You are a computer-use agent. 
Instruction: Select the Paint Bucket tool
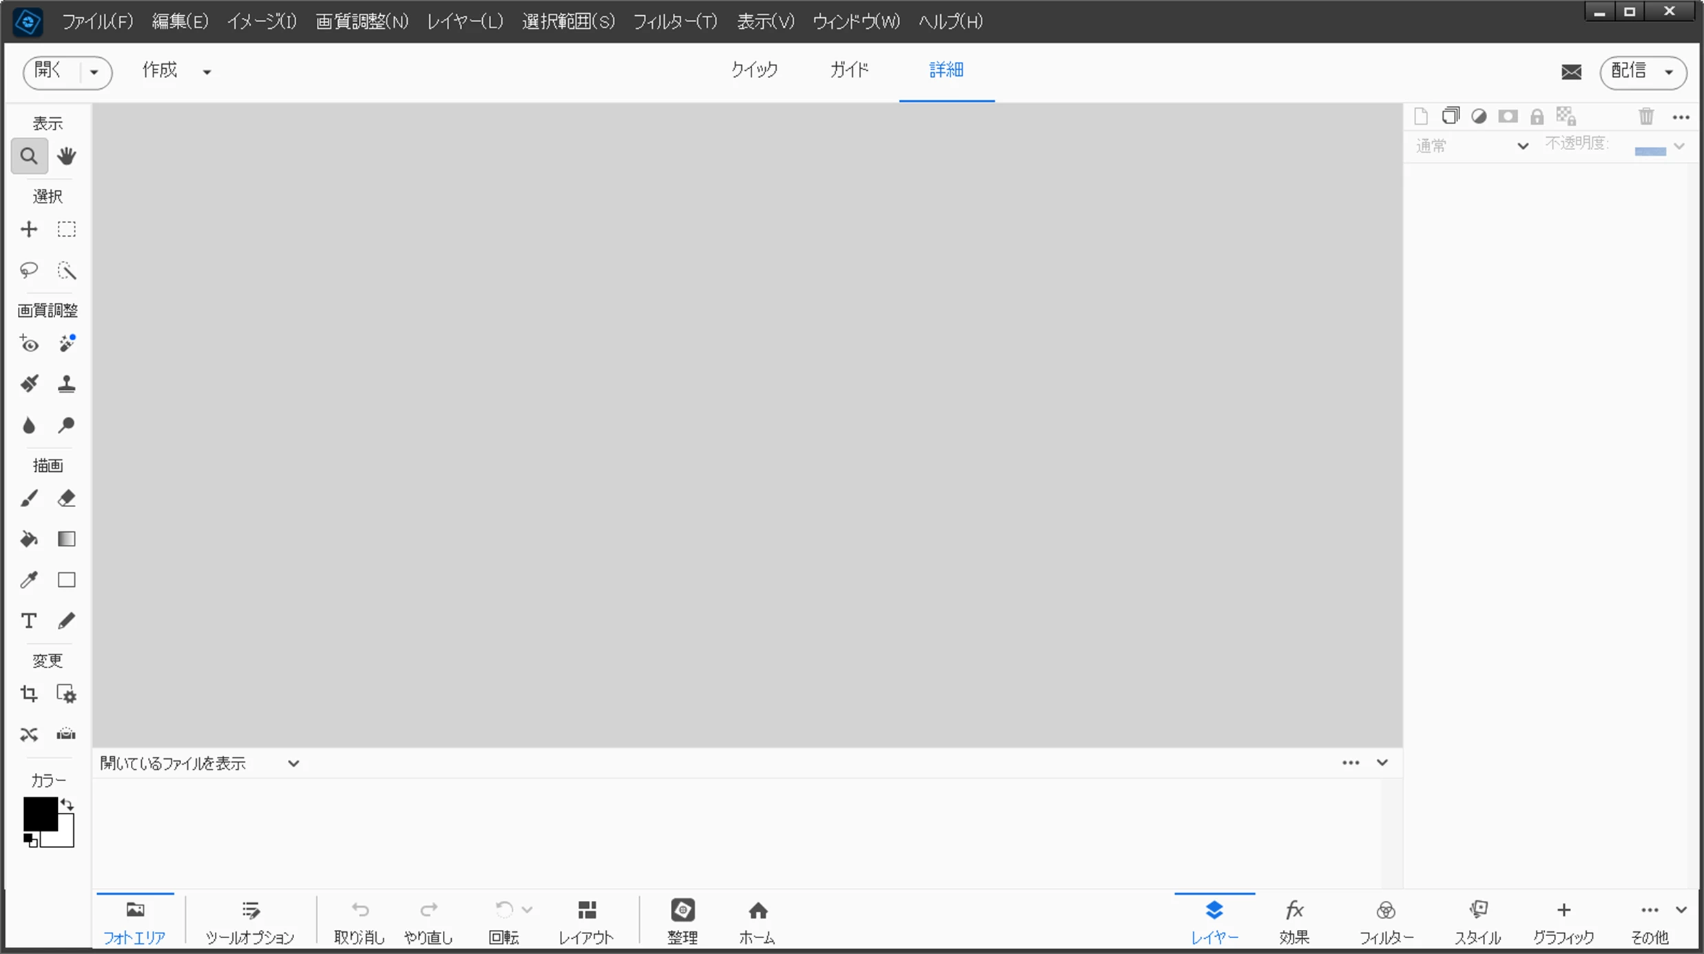point(29,539)
